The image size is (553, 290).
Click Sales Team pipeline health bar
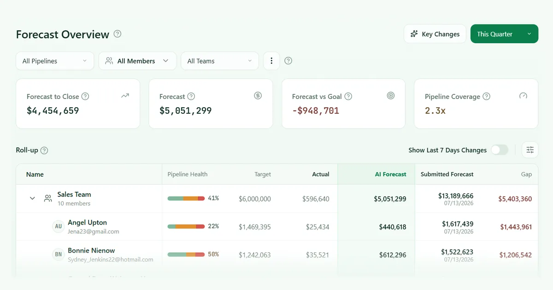click(186, 198)
